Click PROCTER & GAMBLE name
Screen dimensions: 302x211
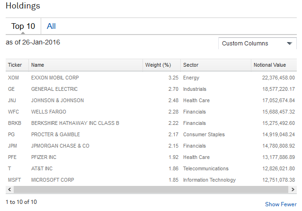tap(55, 134)
